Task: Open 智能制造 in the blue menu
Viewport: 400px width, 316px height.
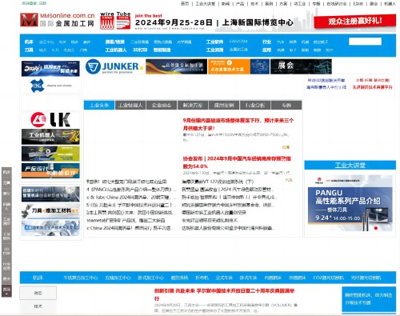Action: [x=162, y=50]
